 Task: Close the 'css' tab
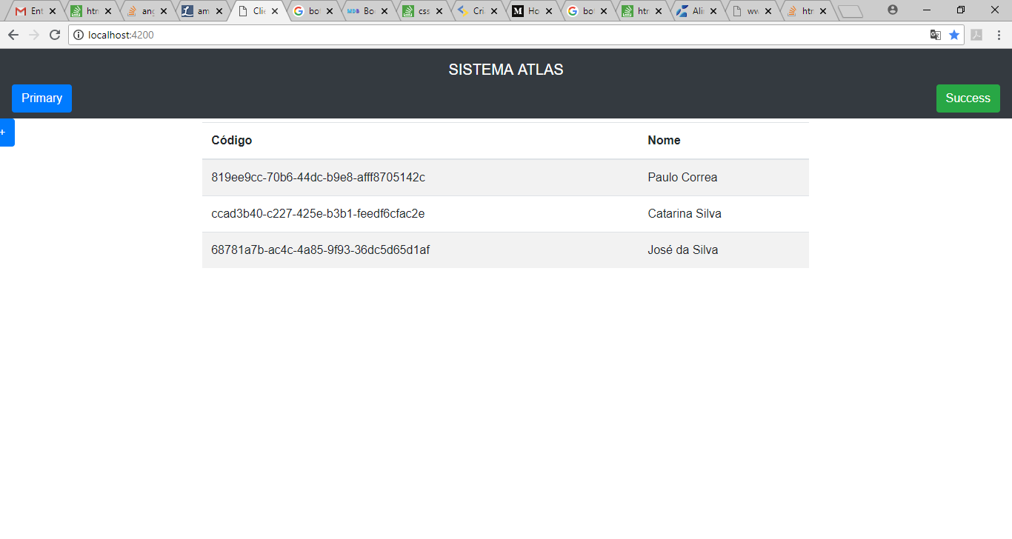(x=439, y=11)
